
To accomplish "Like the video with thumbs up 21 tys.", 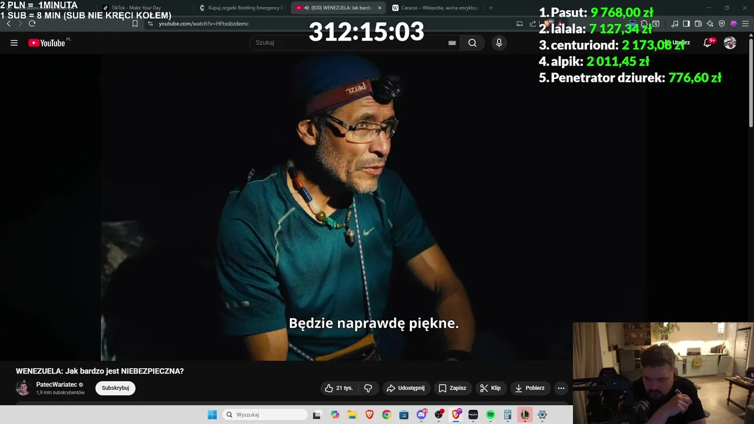I will (339, 388).
